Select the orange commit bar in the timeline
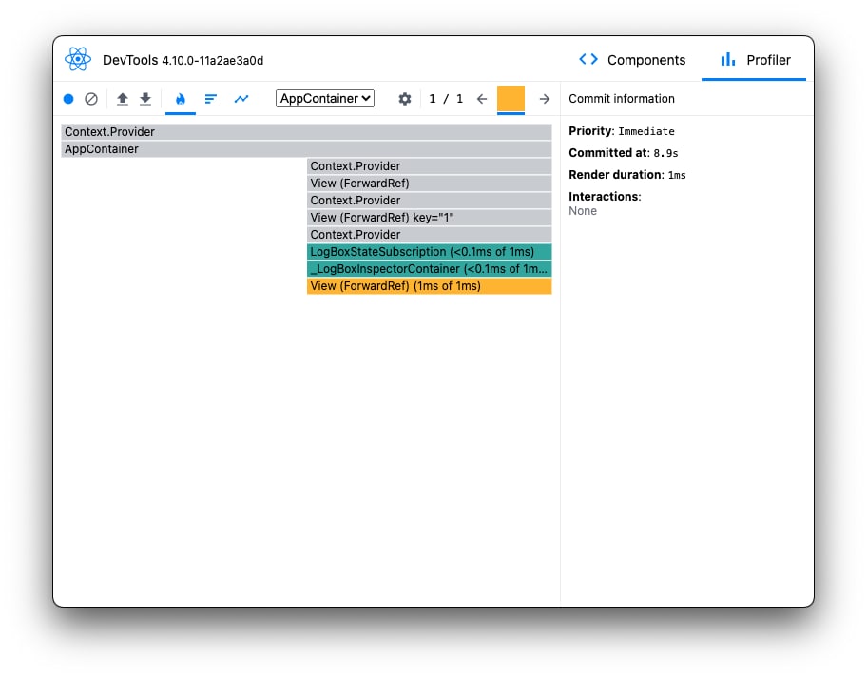The image size is (867, 677). 511,100
